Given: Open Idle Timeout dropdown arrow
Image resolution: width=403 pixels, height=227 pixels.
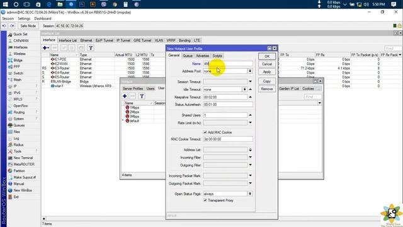Looking at the screenshot, I should 245,90.
